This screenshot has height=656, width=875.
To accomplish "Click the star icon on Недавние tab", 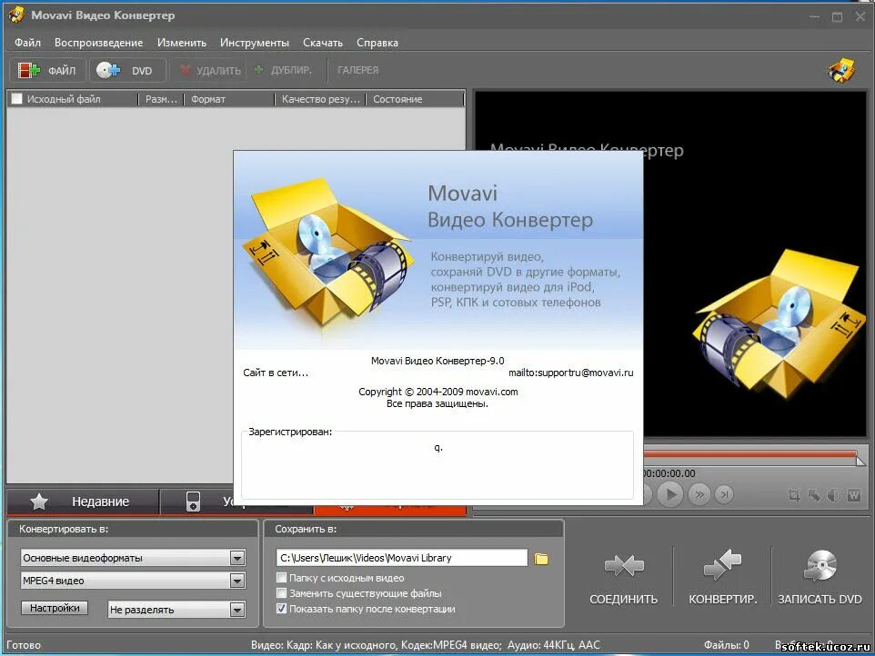I will (38, 502).
